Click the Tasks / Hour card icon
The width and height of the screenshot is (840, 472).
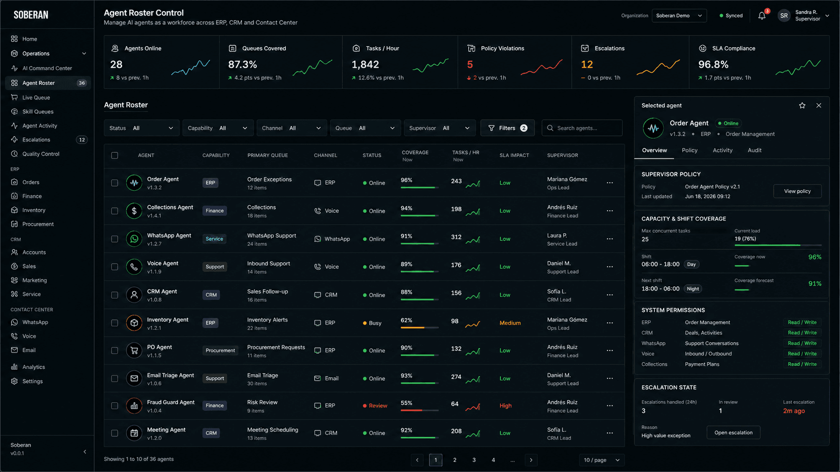point(356,48)
